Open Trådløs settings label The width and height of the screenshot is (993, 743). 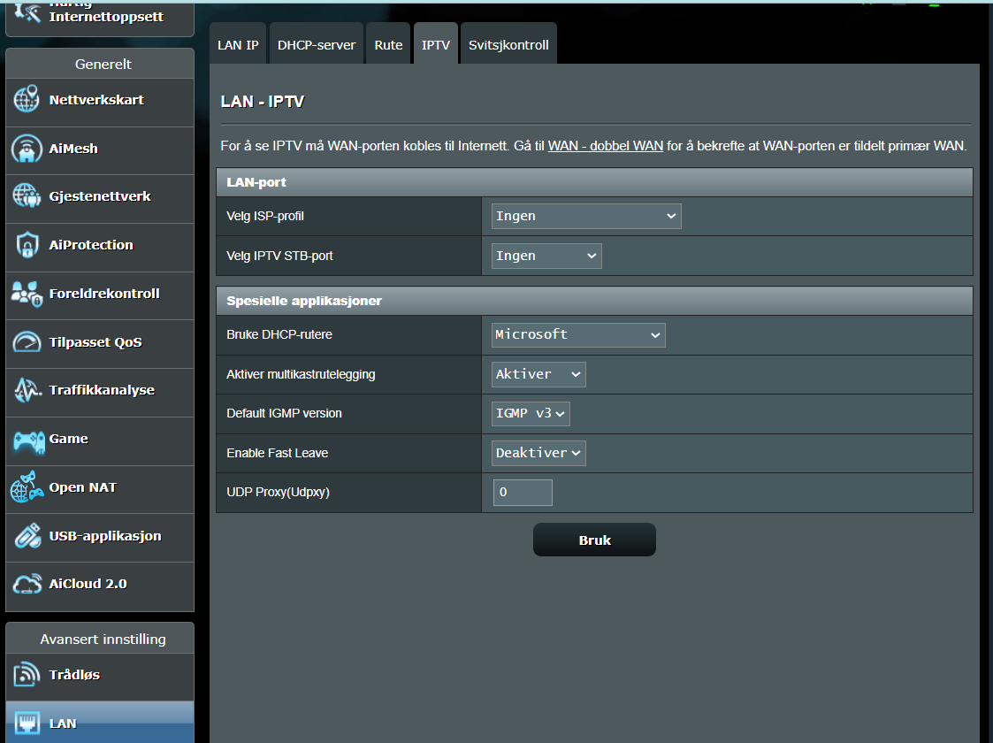[x=74, y=675]
